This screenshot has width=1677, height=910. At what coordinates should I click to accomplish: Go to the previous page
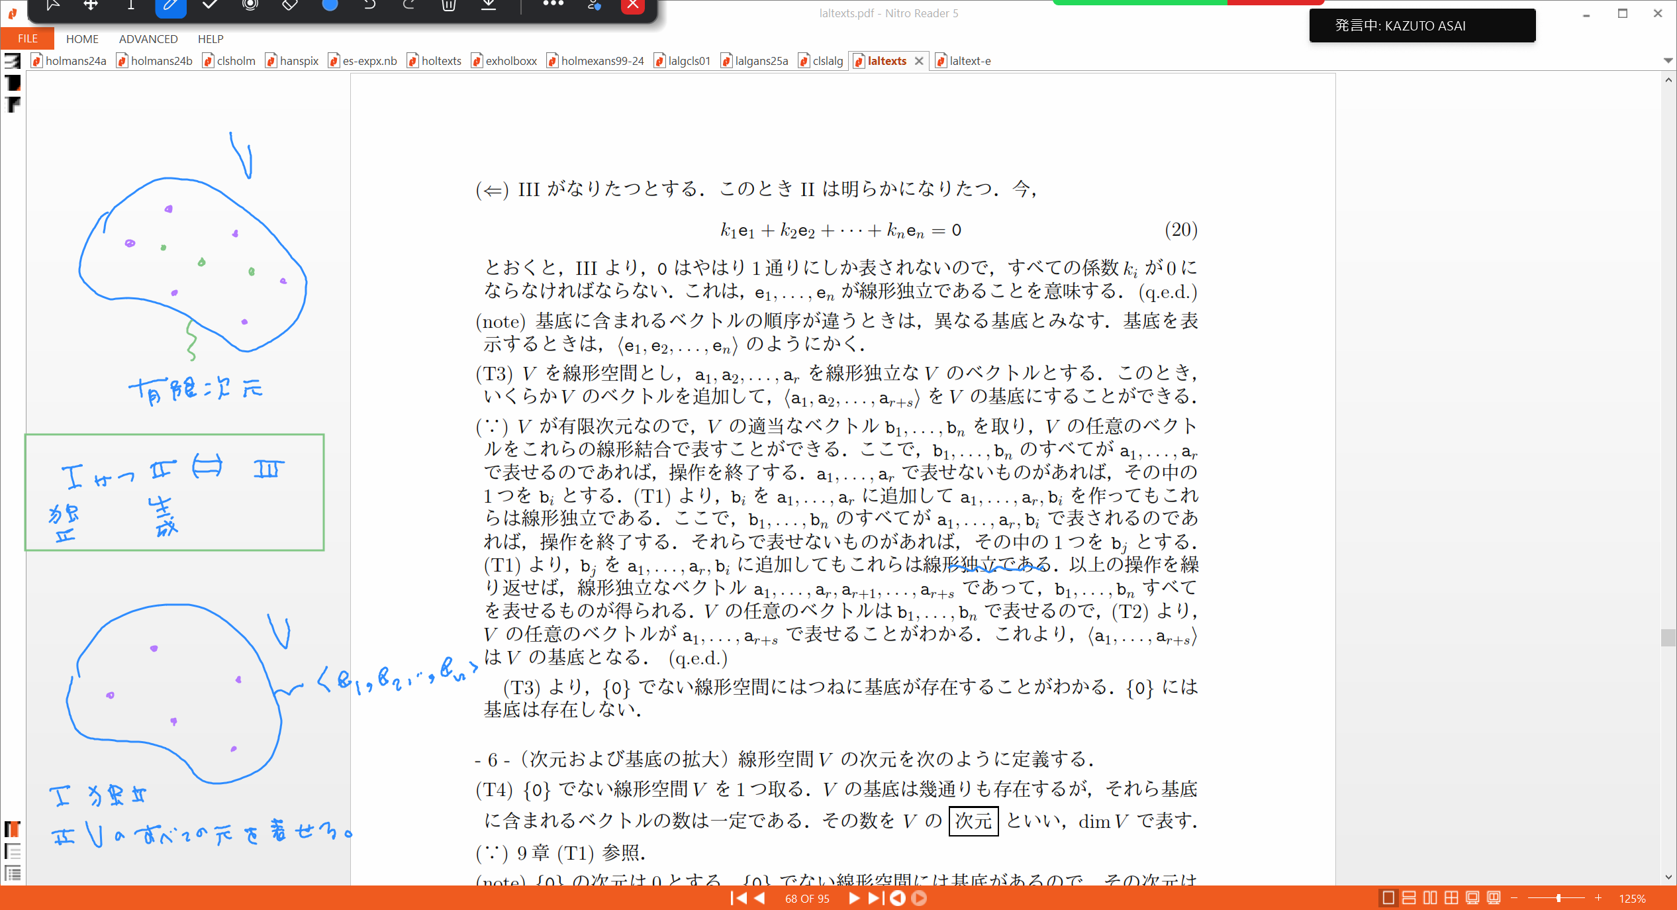coord(760,898)
